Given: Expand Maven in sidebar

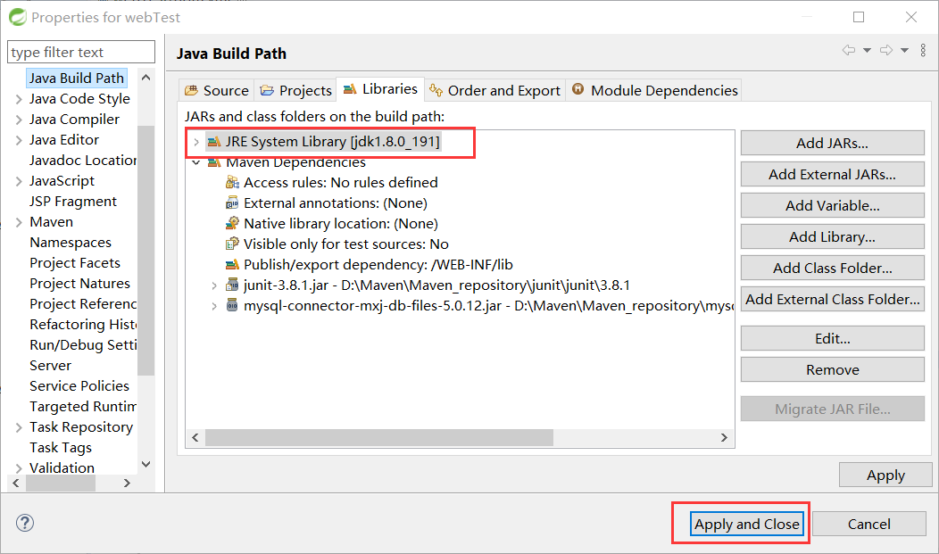Looking at the screenshot, I should pyautogui.click(x=19, y=222).
